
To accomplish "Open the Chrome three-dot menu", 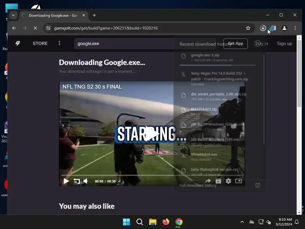I will [x=295, y=28].
